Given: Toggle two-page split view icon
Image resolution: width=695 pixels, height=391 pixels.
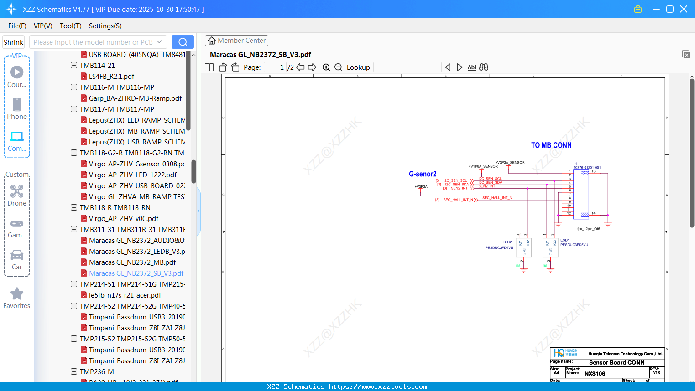Looking at the screenshot, I should 209,67.
